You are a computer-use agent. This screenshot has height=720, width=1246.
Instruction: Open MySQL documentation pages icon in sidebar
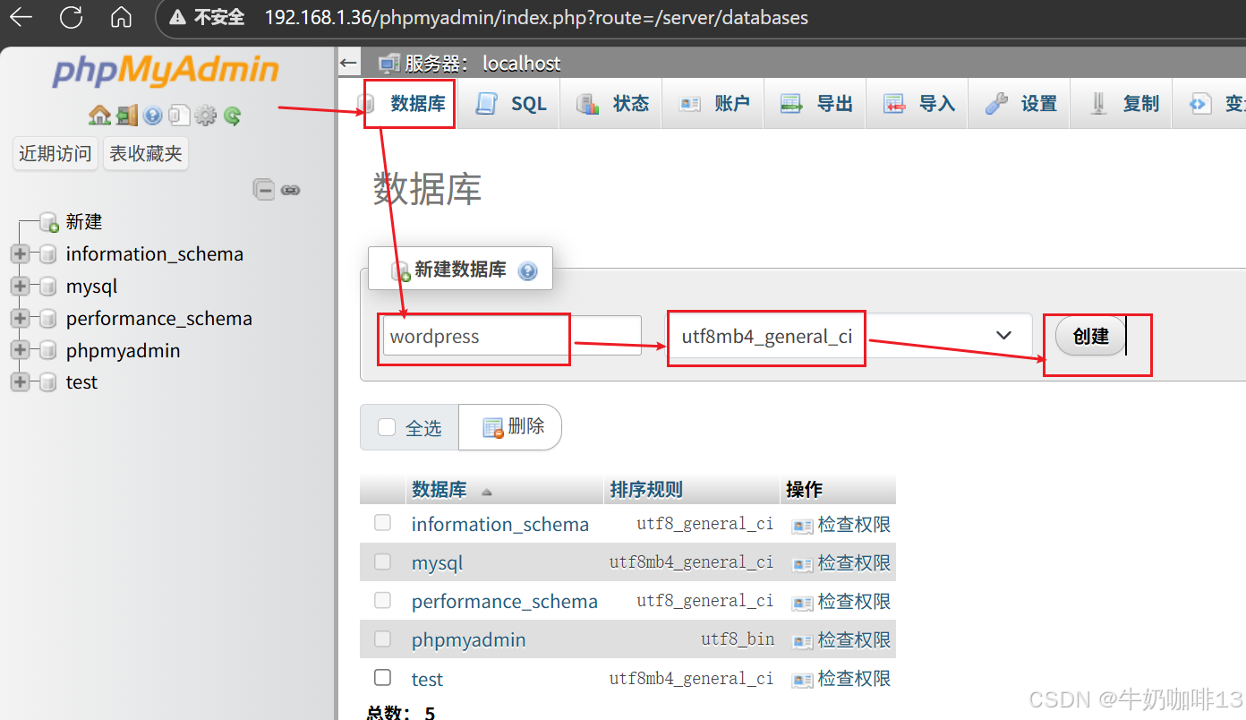tap(179, 116)
